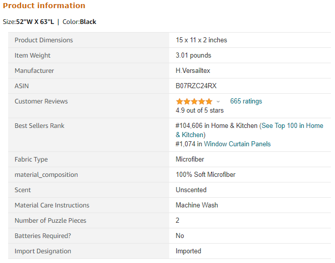335x263 pixels.
Task: Expand the star rating dropdown chevron
Action: click(x=218, y=101)
